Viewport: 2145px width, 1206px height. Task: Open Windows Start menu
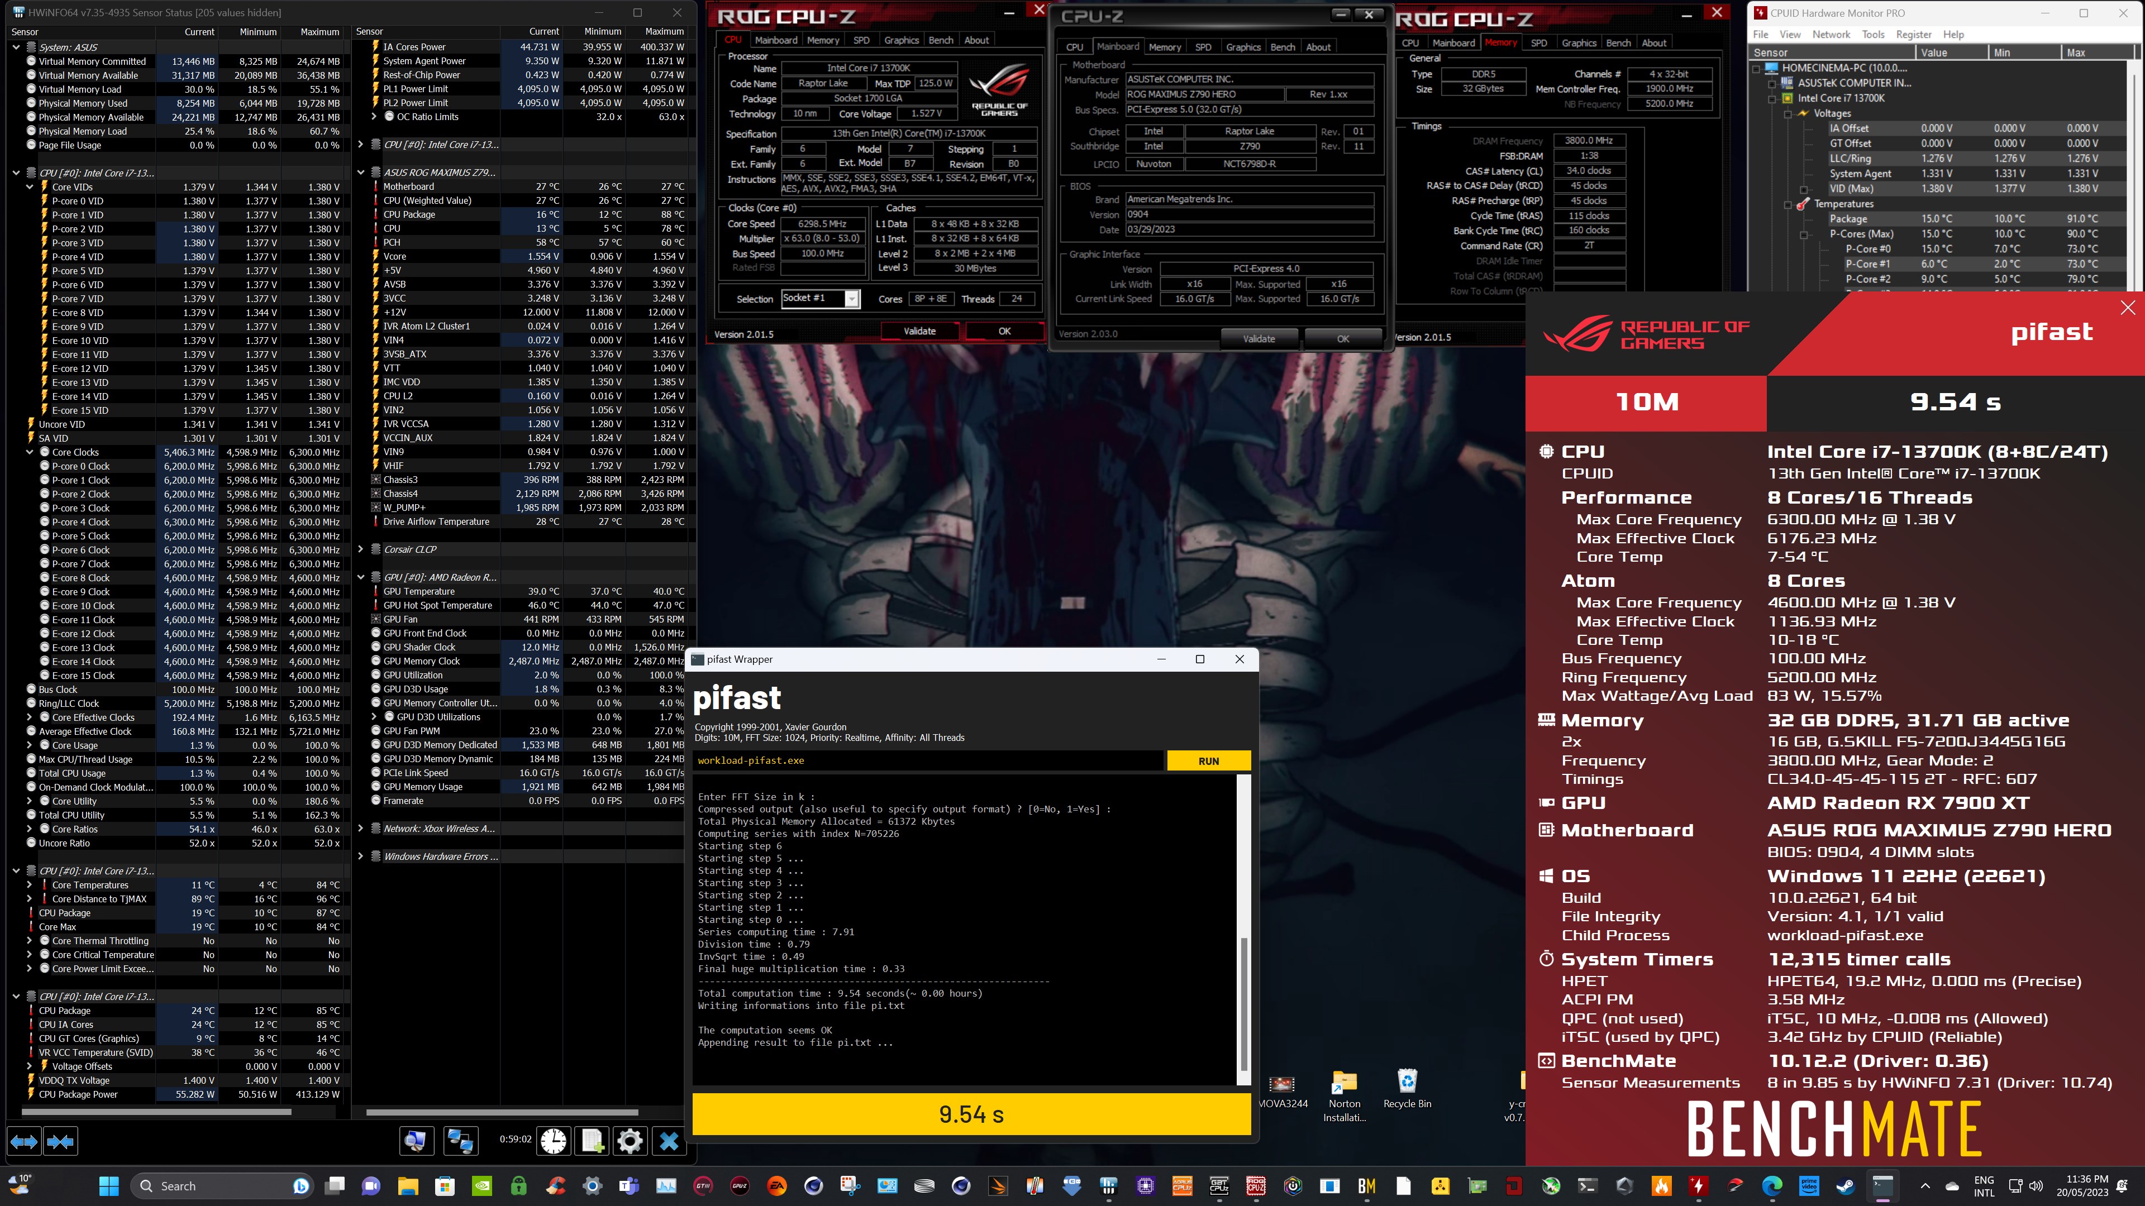[109, 1186]
